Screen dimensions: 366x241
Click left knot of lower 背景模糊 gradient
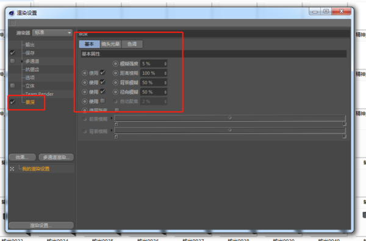(x=116, y=136)
